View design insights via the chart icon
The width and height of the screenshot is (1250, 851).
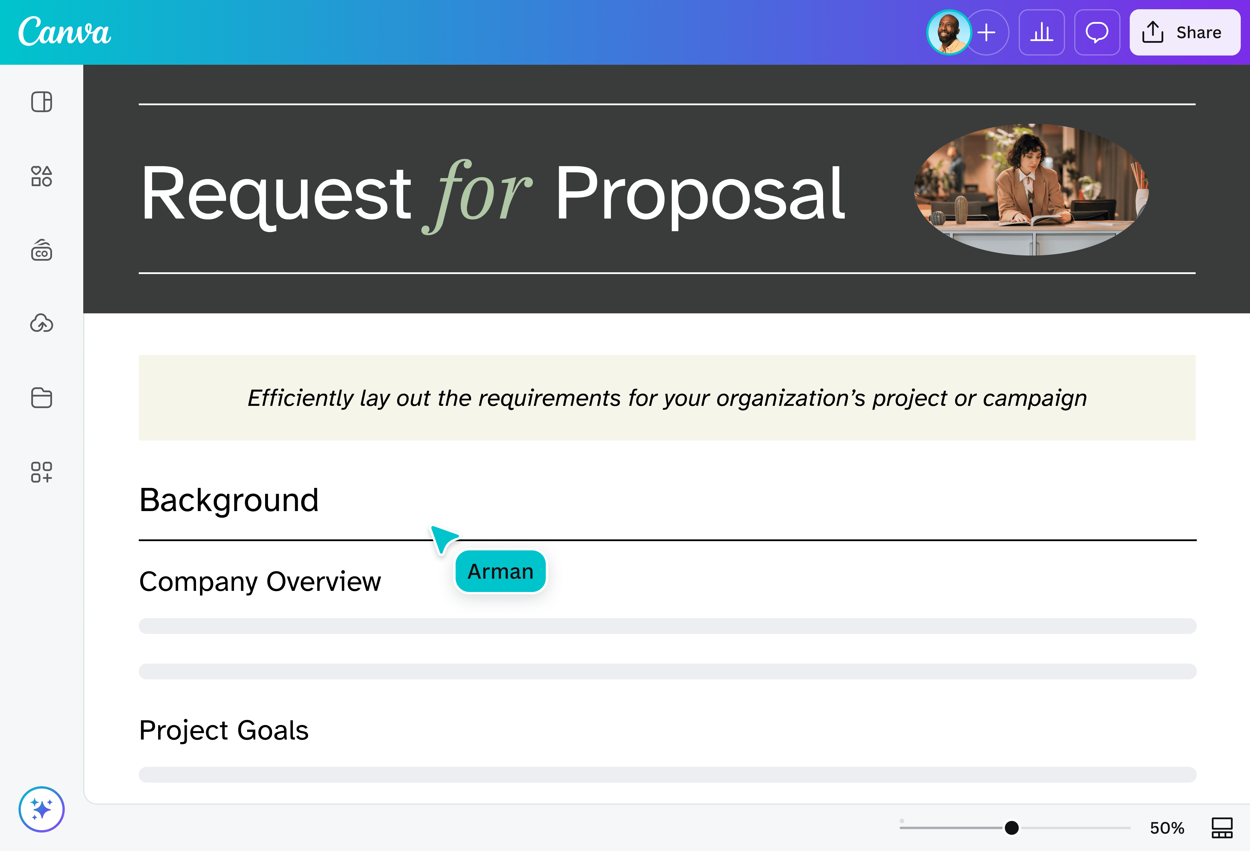coord(1041,32)
